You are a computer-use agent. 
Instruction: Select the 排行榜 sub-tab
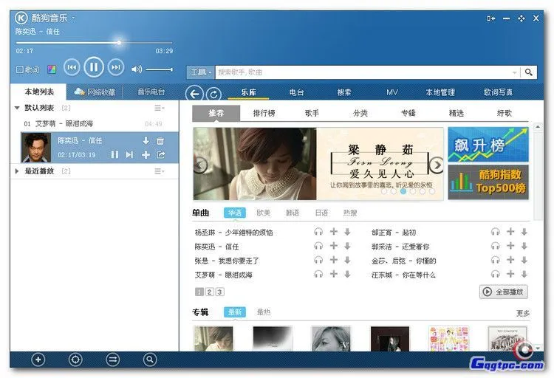264,113
